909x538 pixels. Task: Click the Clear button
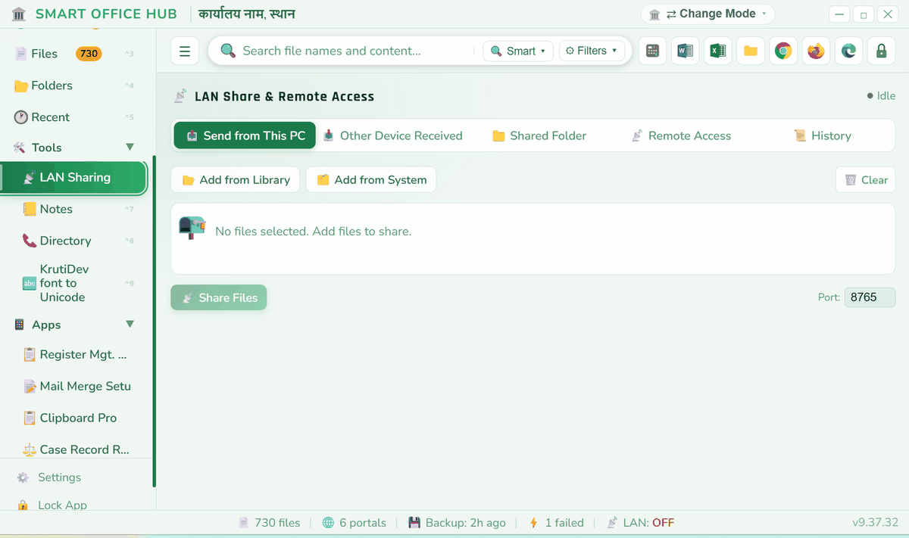pyautogui.click(x=866, y=180)
